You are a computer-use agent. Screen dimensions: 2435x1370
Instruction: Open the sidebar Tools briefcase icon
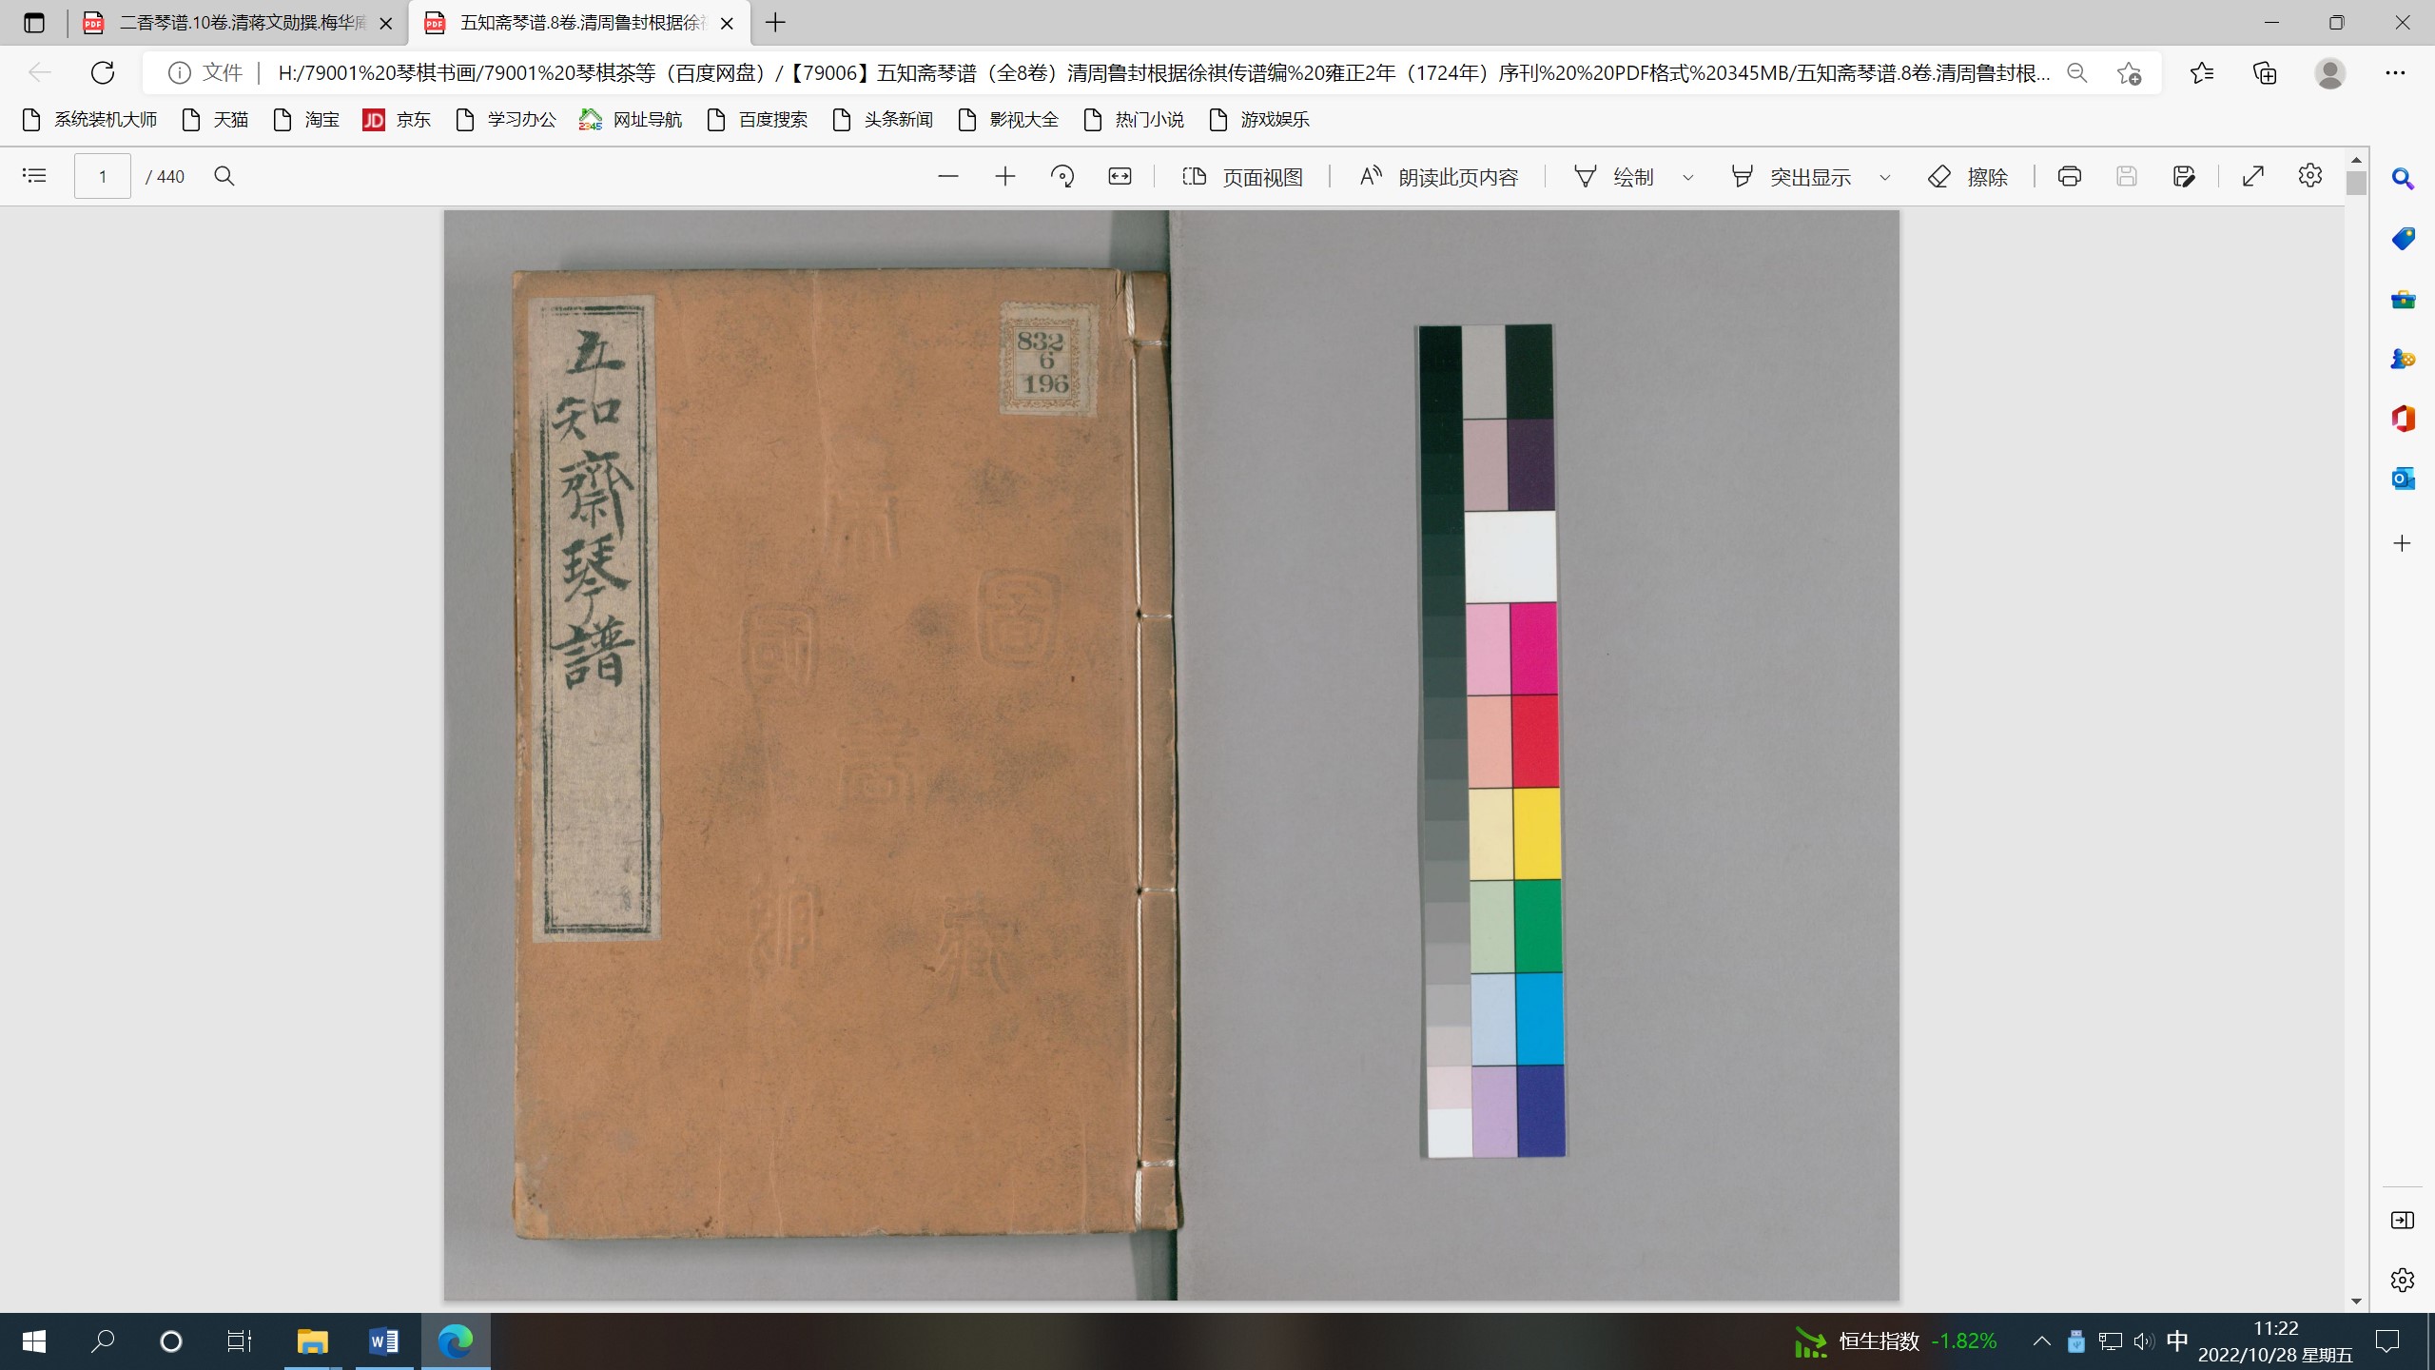tap(2403, 300)
